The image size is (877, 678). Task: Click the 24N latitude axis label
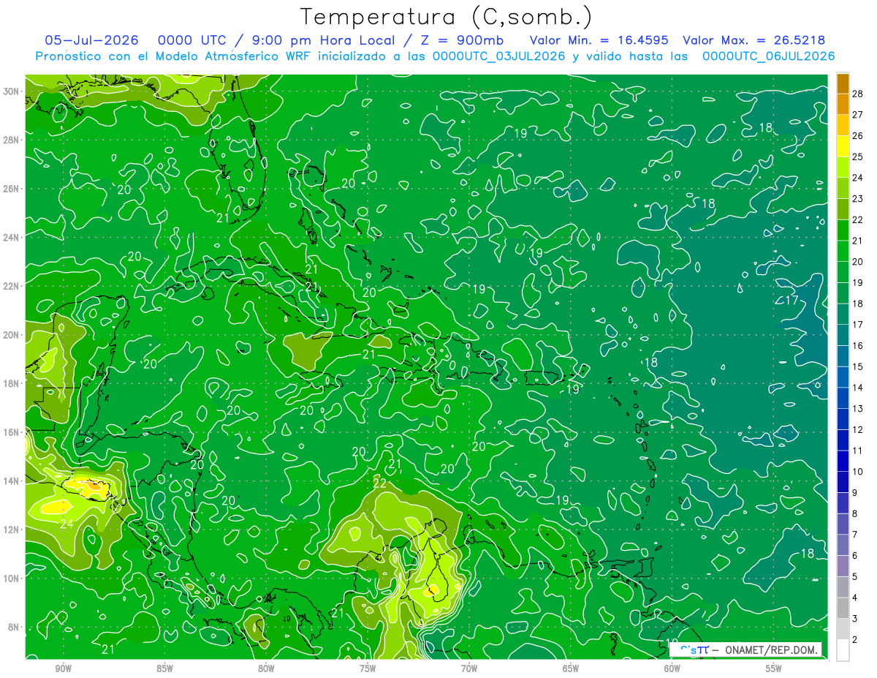click(11, 238)
